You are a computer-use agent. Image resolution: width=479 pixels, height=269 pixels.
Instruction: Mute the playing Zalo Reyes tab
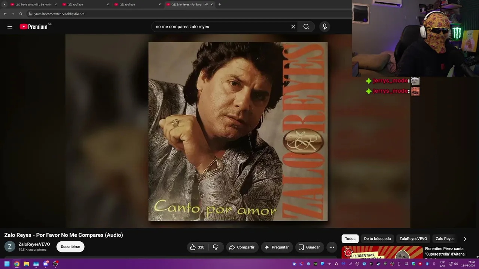(206, 4)
